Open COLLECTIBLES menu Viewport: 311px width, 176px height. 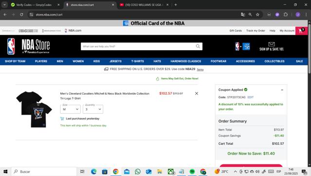tap(274, 61)
